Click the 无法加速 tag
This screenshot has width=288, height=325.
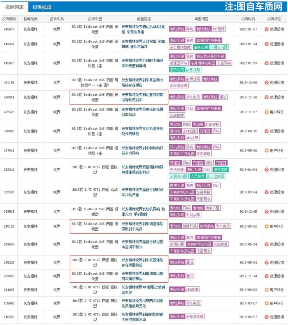(177, 169)
